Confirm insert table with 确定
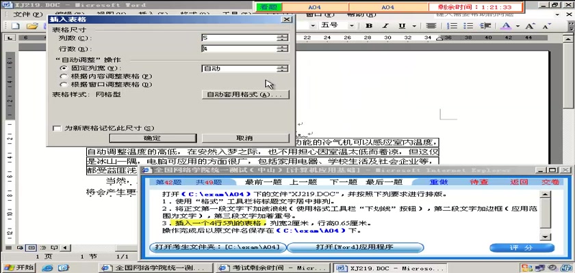The image size is (575, 273). (153, 138)
